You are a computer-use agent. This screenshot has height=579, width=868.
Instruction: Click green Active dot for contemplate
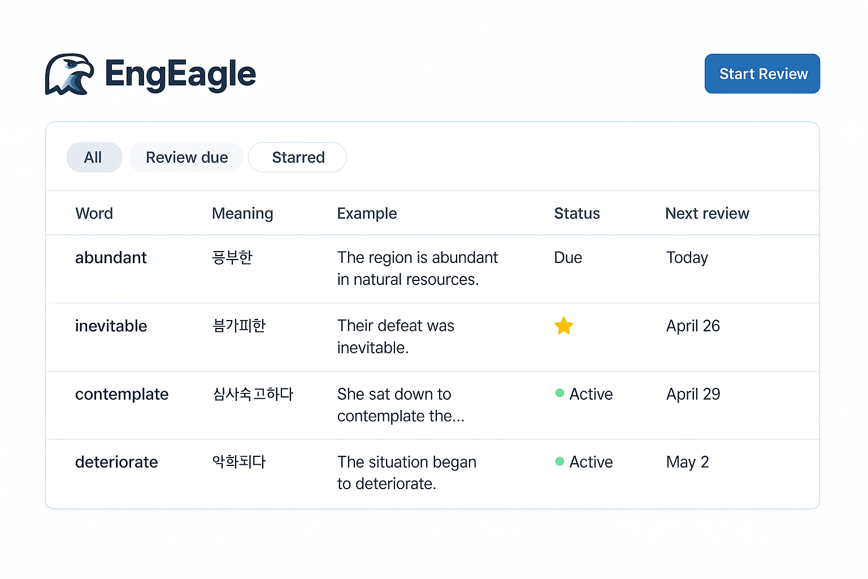pyautogui.click(x=559, y=393)
